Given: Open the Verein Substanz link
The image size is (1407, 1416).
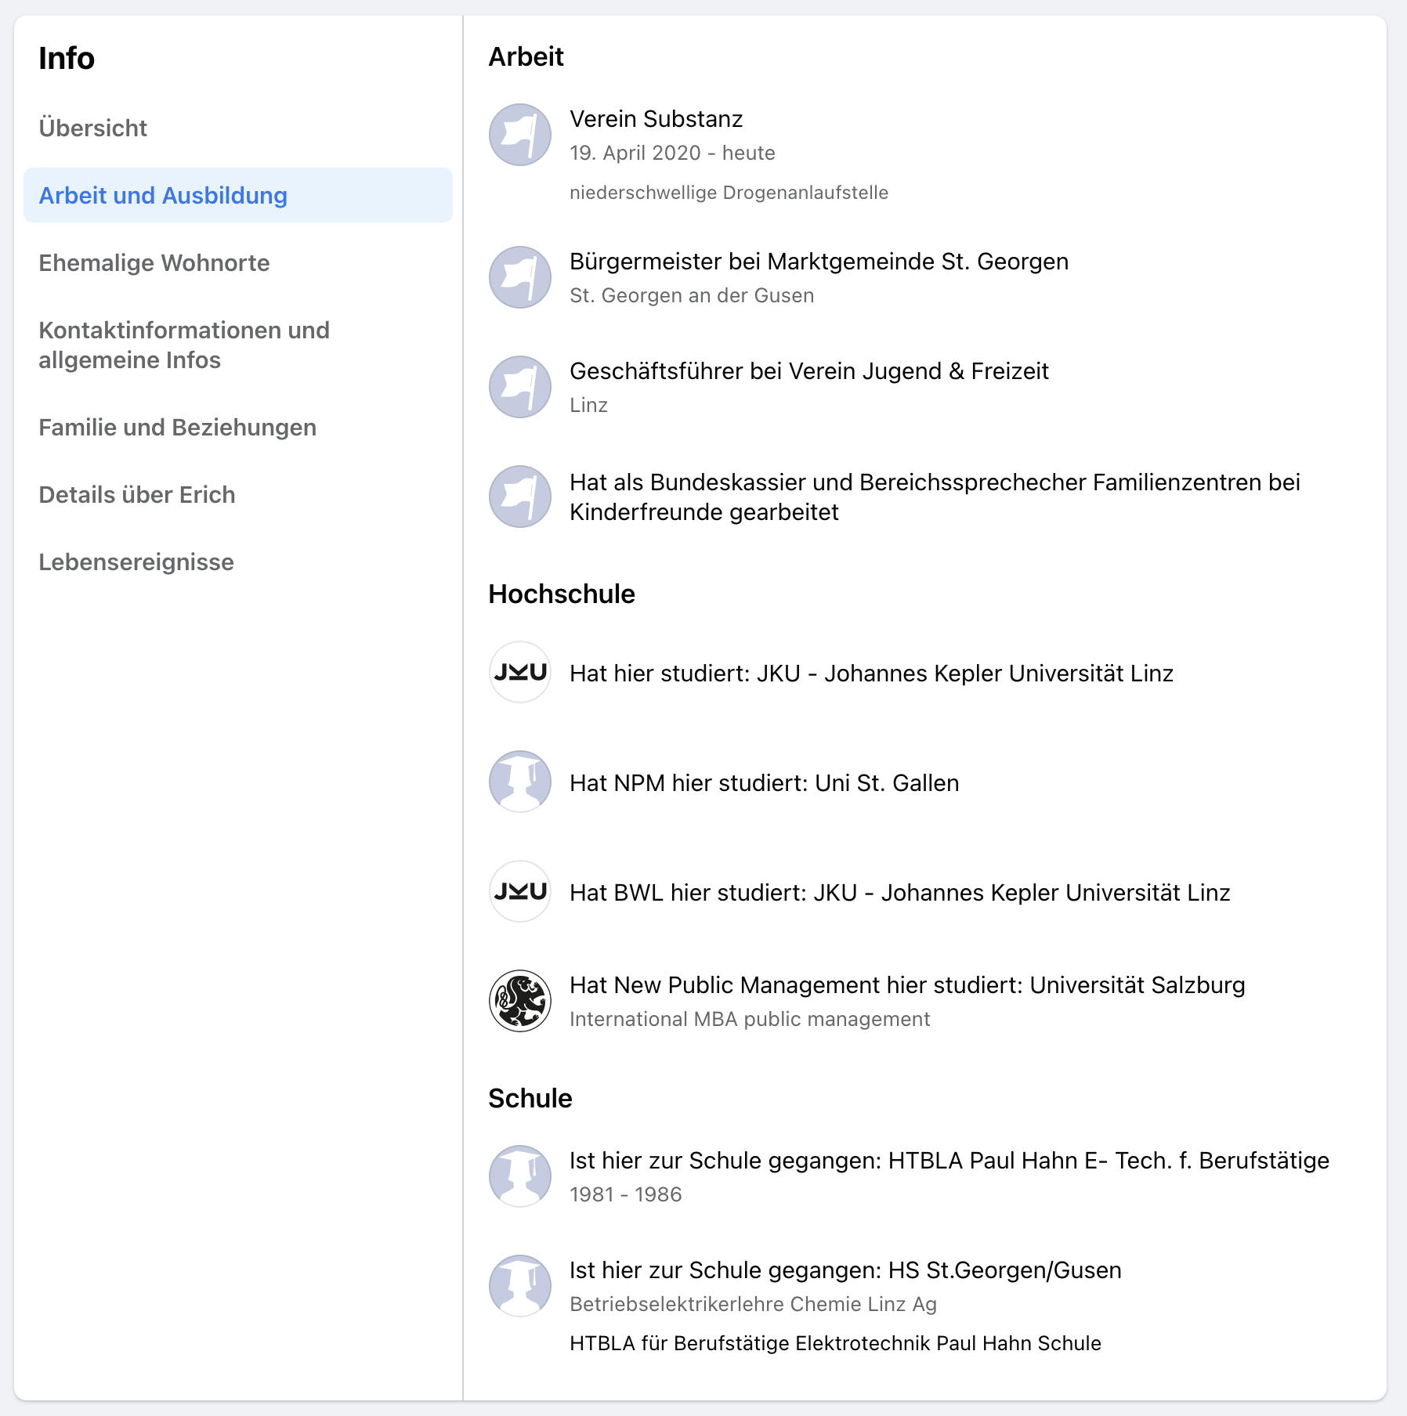Looking at the screenshot, I should (656, 119).
